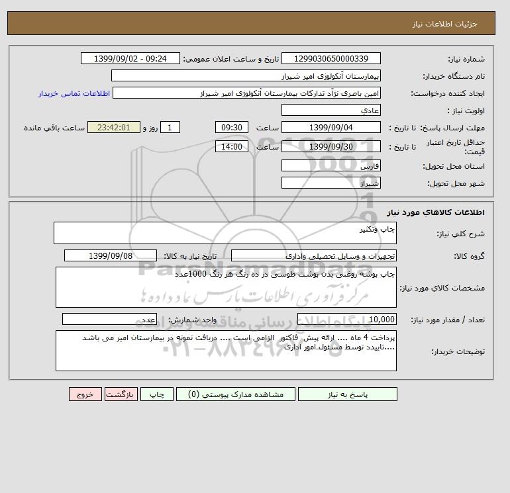The height and width of the screenshot is (493, 510).
Task: Click general description box چاپ وتکثیر
Action: point(225,233)
